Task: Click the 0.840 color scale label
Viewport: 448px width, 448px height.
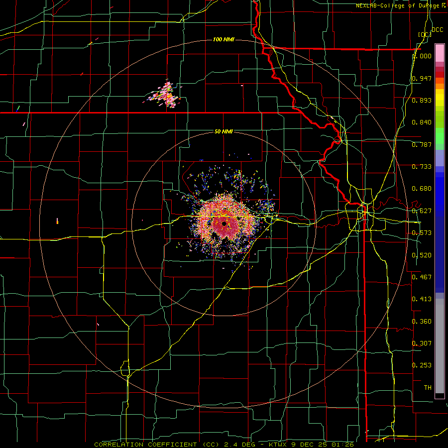Action: 422,122
